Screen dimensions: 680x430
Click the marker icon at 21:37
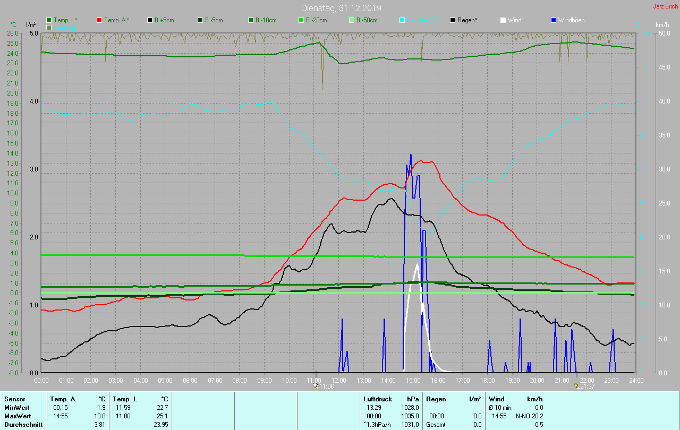[576, 386]
